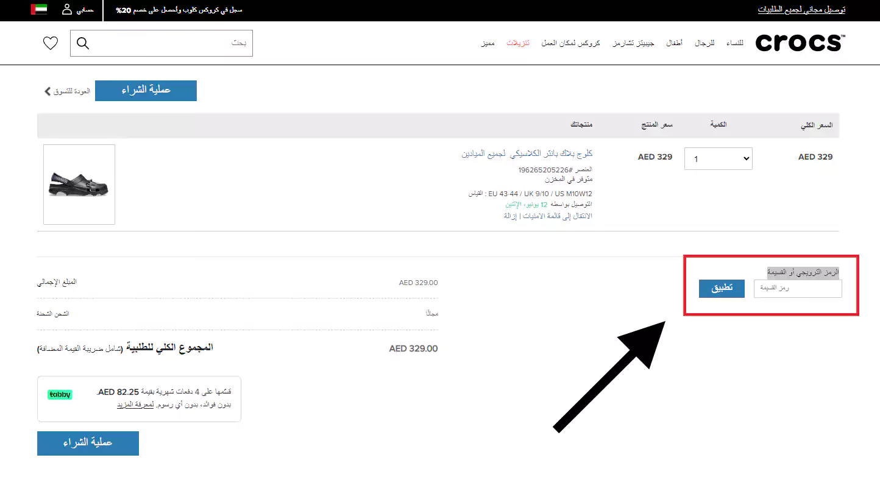Click the متوفر في المخزن stock status
This screenshot has width=880, height=480.
coord(567,180)
